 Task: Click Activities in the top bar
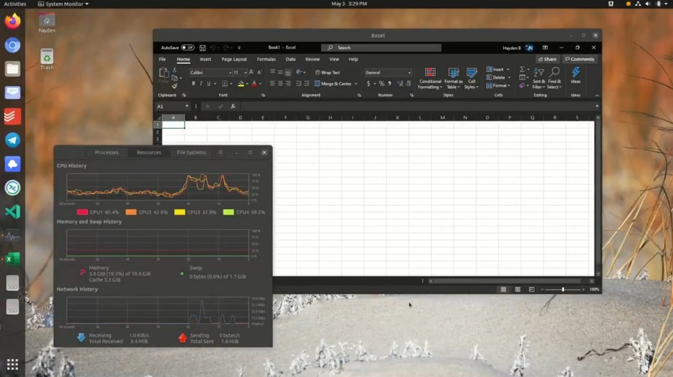[15, 4]
